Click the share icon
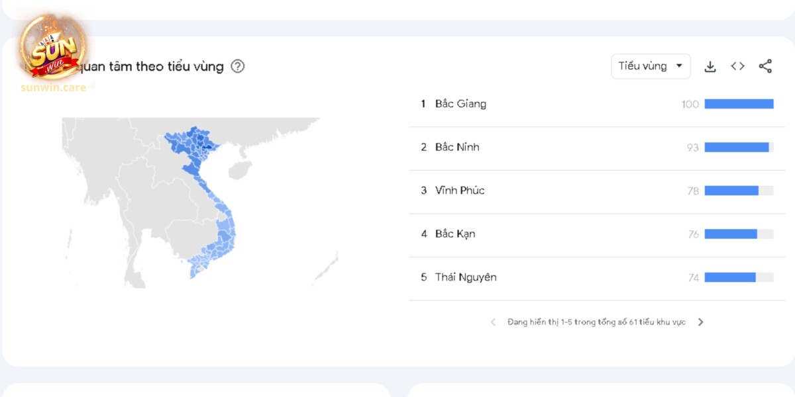 765,66
